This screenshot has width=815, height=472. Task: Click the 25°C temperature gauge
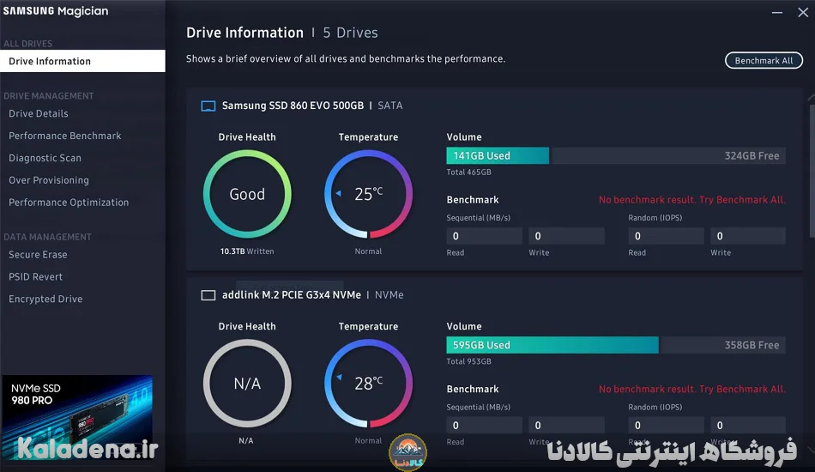pos(369,194)
